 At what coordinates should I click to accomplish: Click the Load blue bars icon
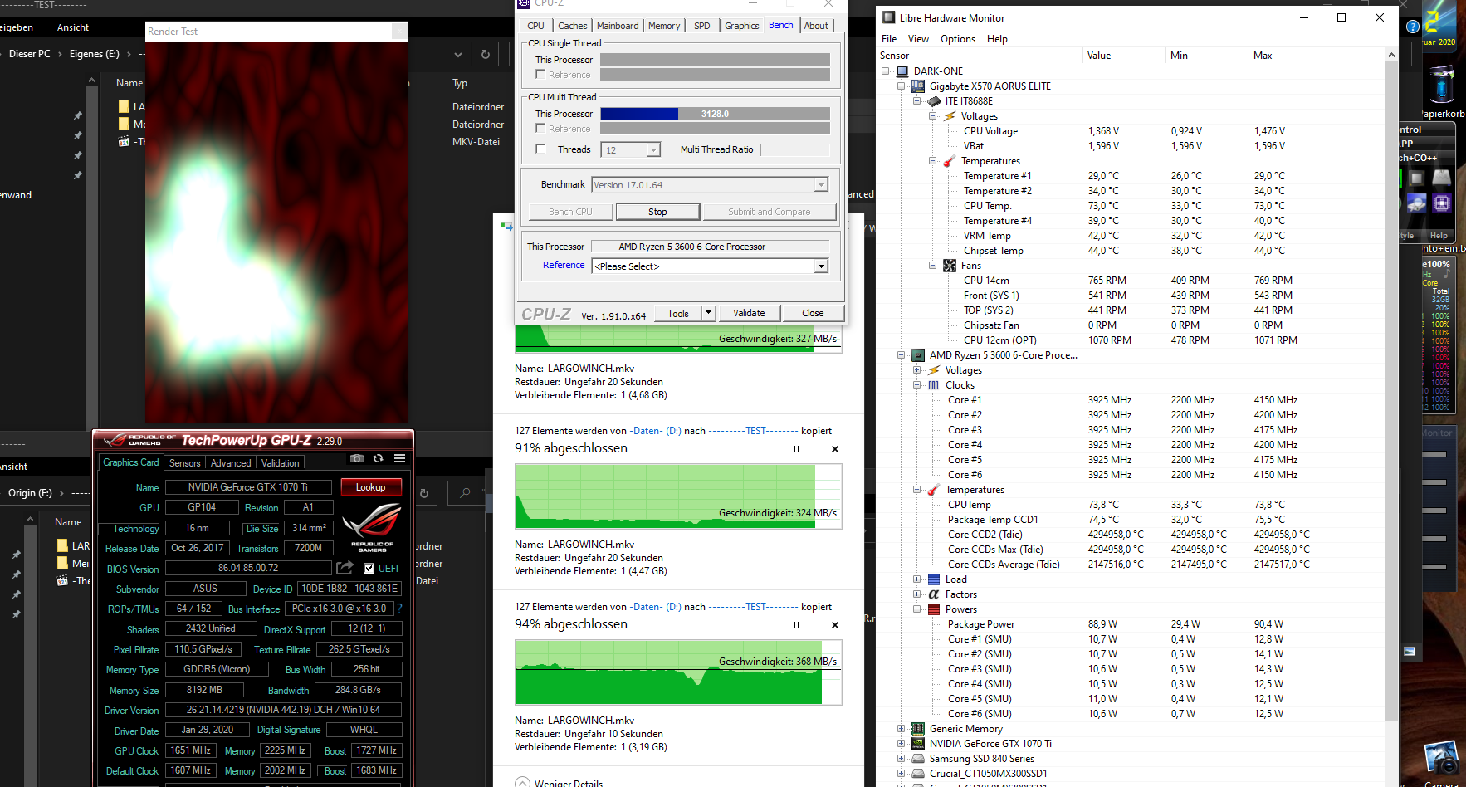pos(934,579)
